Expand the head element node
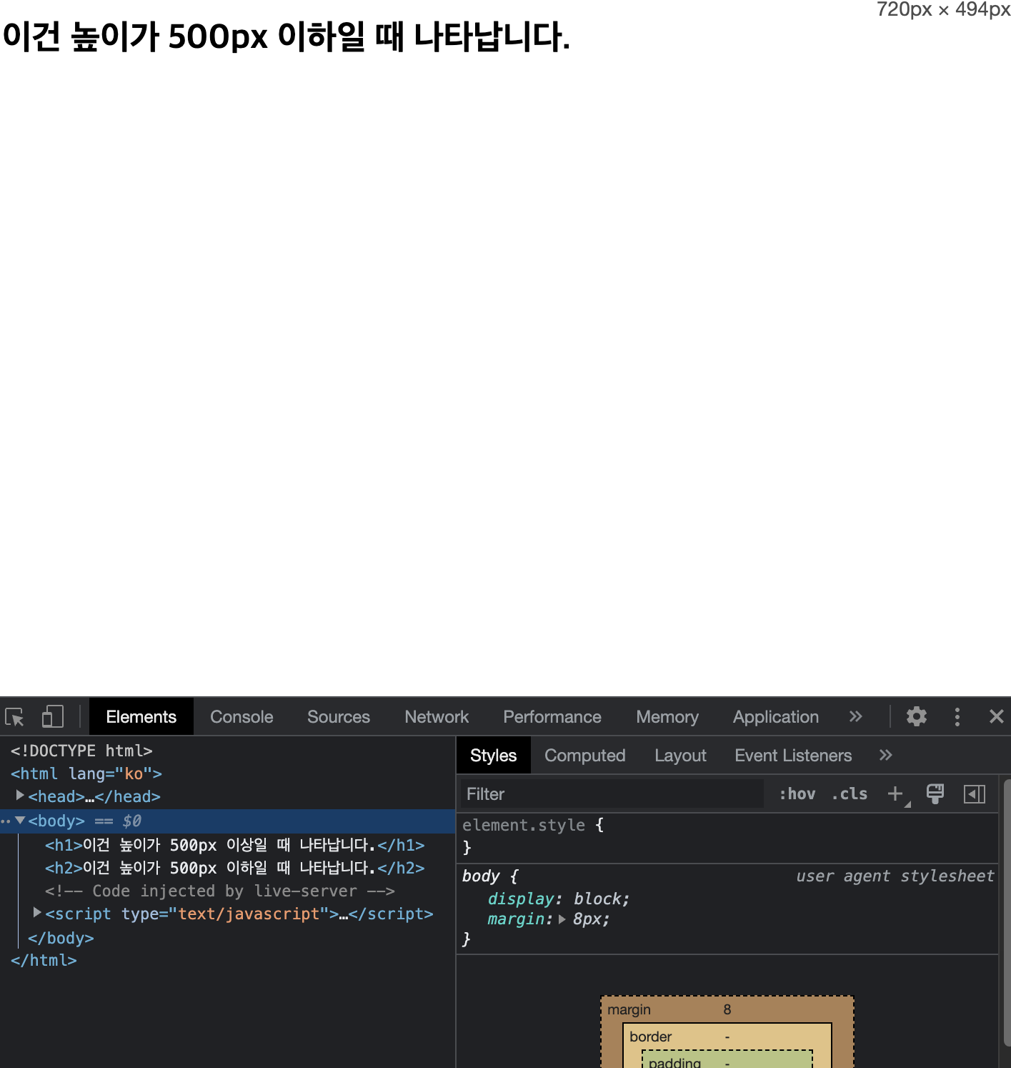 [x=20, y=796]
